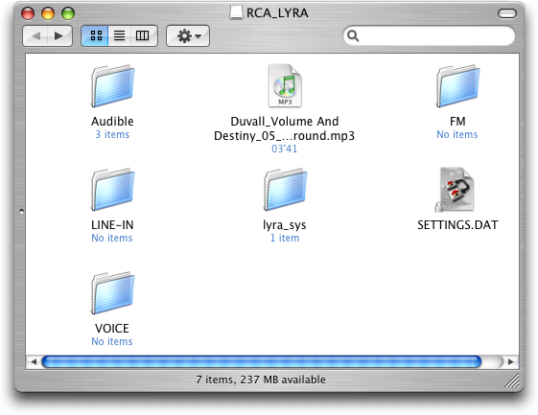
Task: Switch to icon view mode
Action: (96, 35)
